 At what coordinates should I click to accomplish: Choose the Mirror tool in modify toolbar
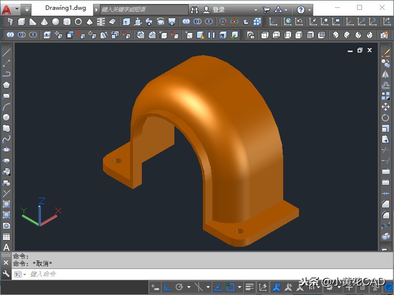(x=386, y=74)
